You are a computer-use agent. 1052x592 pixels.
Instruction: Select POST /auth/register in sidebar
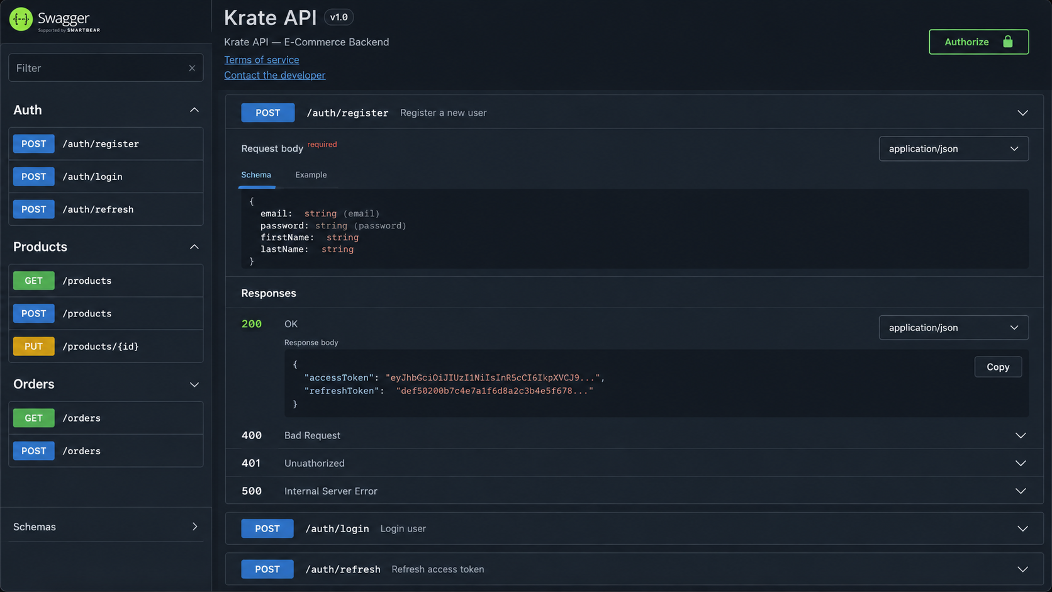coord(106,144)
